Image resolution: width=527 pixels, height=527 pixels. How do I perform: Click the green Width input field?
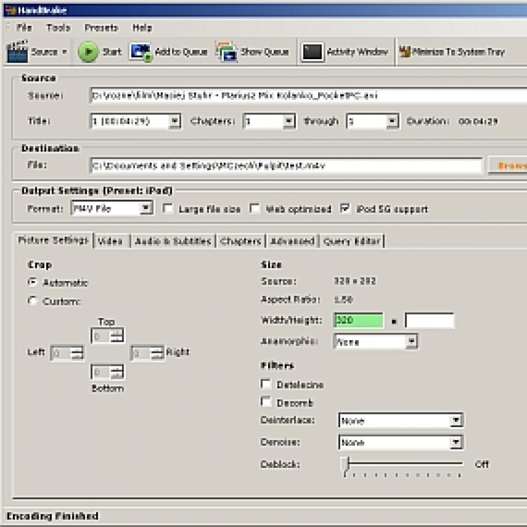[359, 320]
